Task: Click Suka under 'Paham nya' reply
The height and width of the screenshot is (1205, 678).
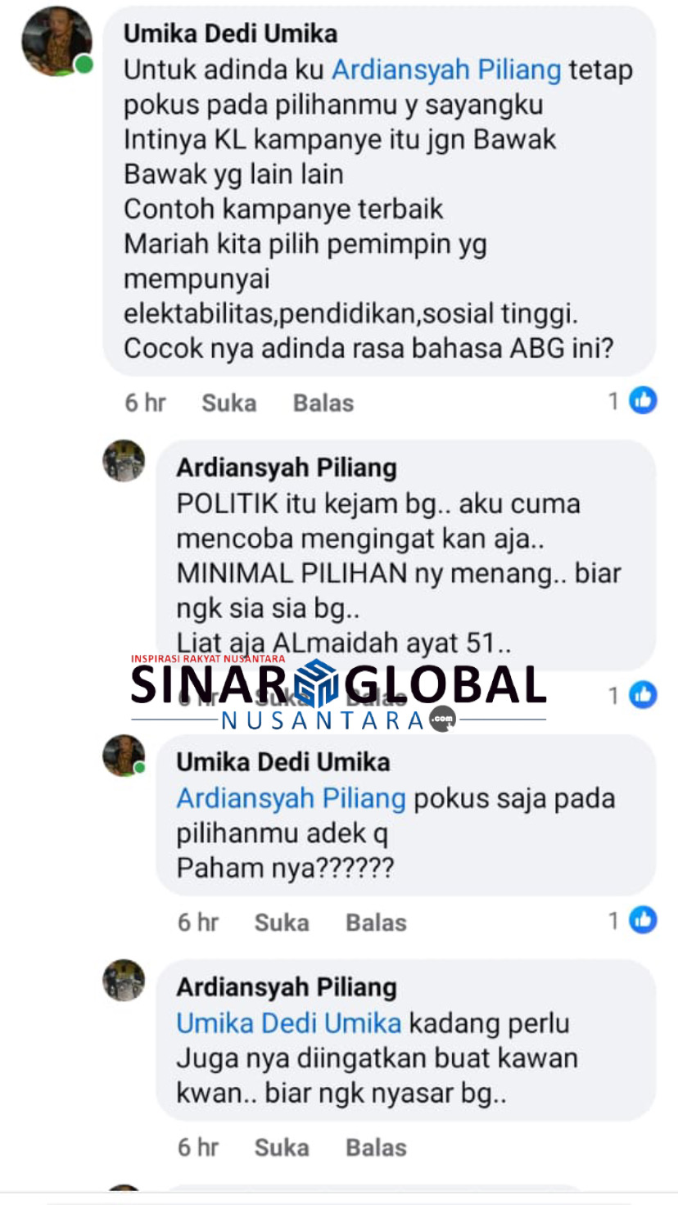Action: point(282,923)
